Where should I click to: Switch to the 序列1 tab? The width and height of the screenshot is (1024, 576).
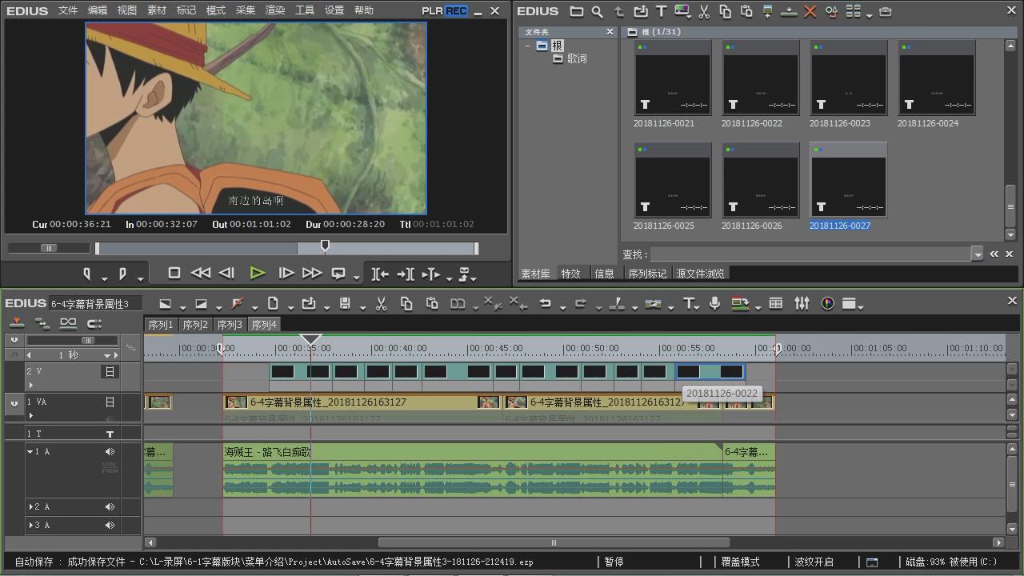pos(160,325)
